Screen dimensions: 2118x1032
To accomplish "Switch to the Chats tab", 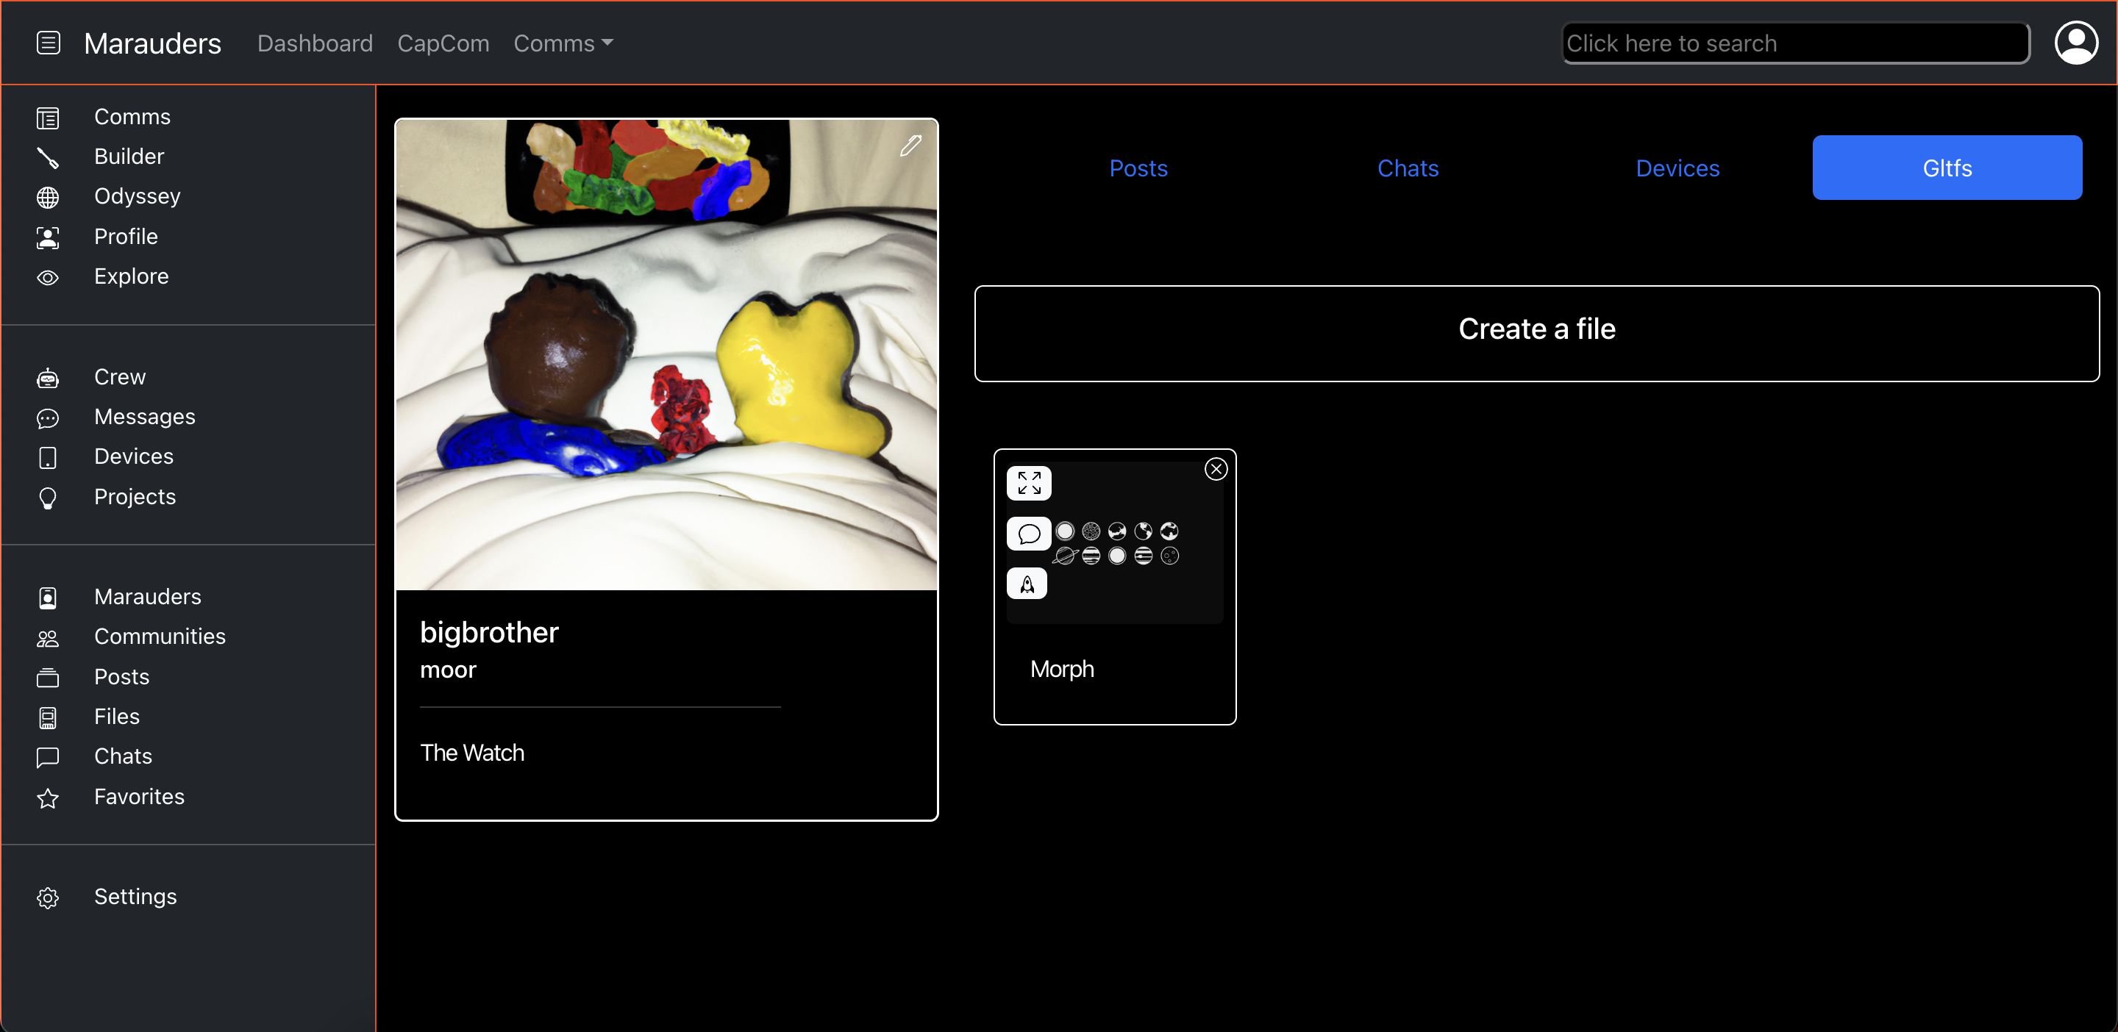I will [x=1408, y=168].
